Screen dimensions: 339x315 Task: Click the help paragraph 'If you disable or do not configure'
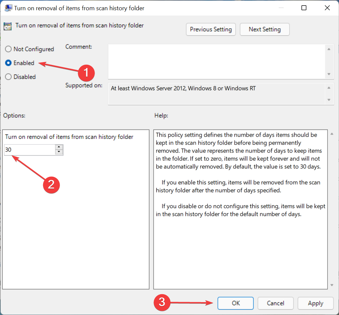click(240, 210)
